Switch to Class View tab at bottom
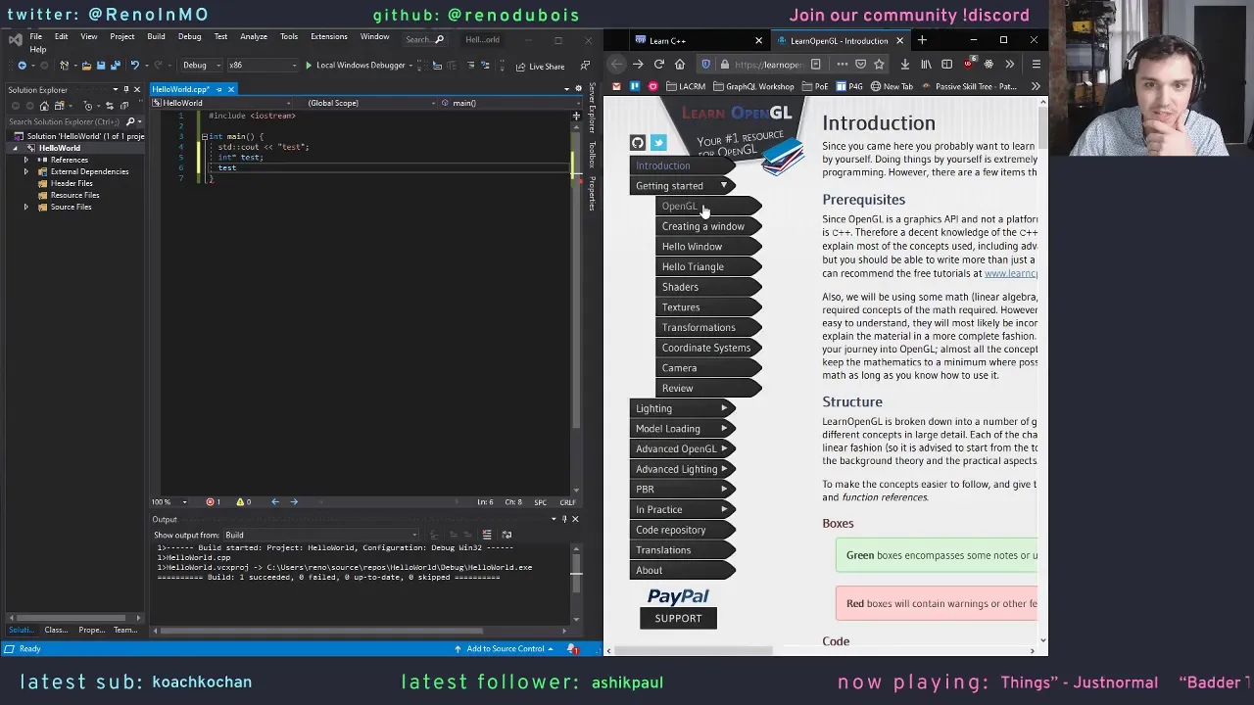This screenshot has height=705, width=1254. pos(56,631)
